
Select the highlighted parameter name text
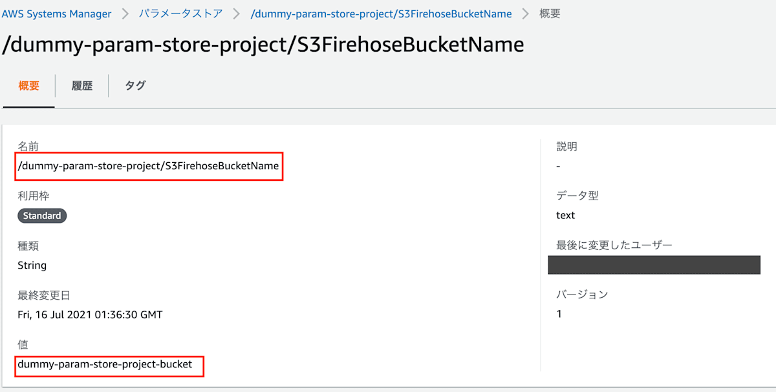point(149,167)
